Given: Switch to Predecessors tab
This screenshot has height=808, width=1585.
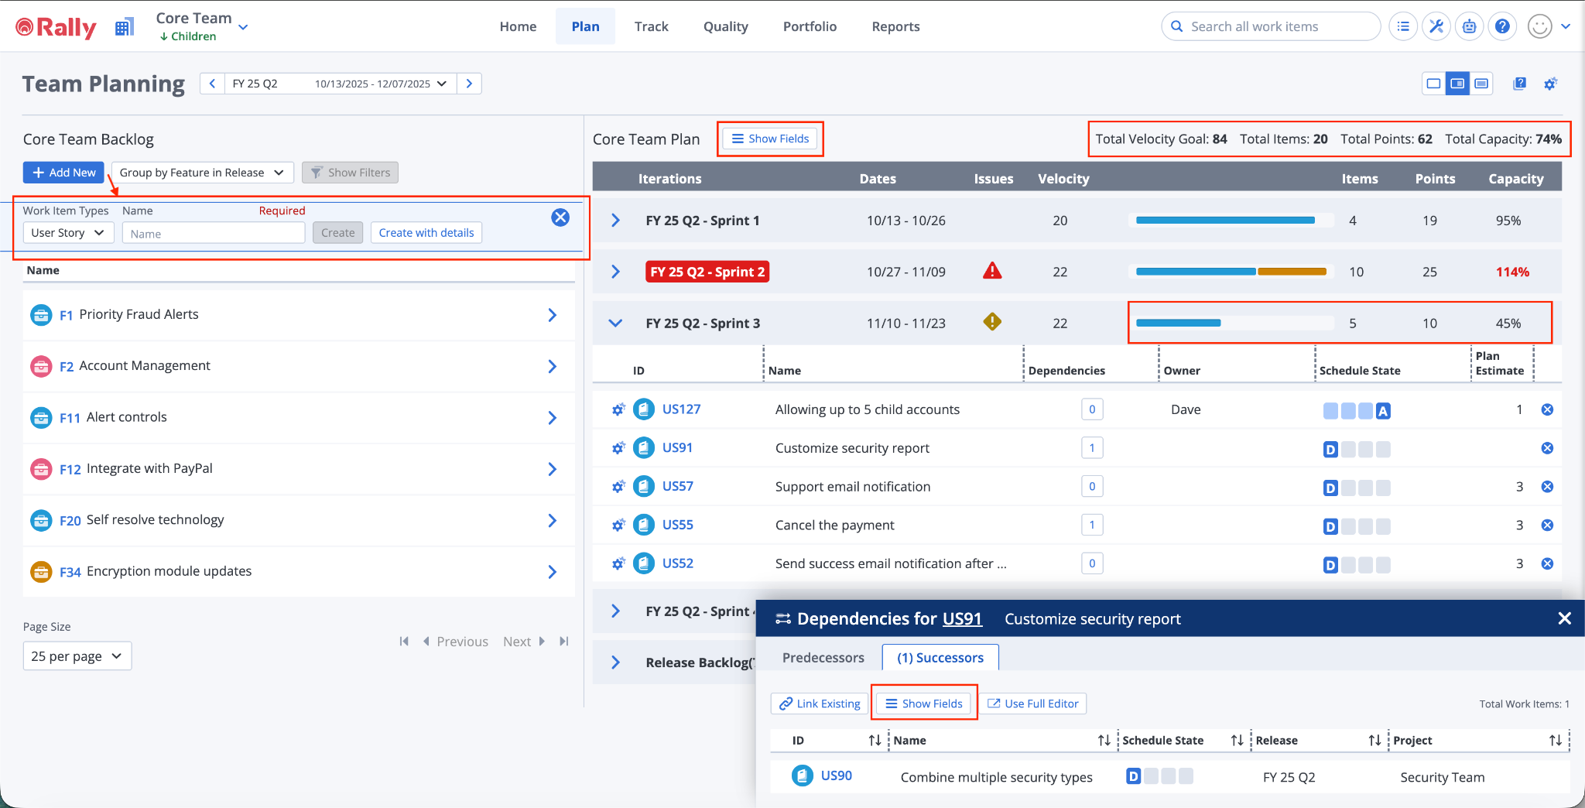Looking at the screenshot, I should tap(823, 658).
